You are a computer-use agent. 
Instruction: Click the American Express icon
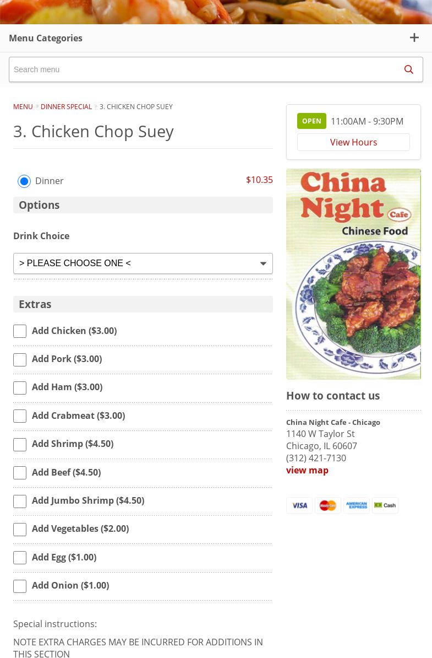point(357,505)
